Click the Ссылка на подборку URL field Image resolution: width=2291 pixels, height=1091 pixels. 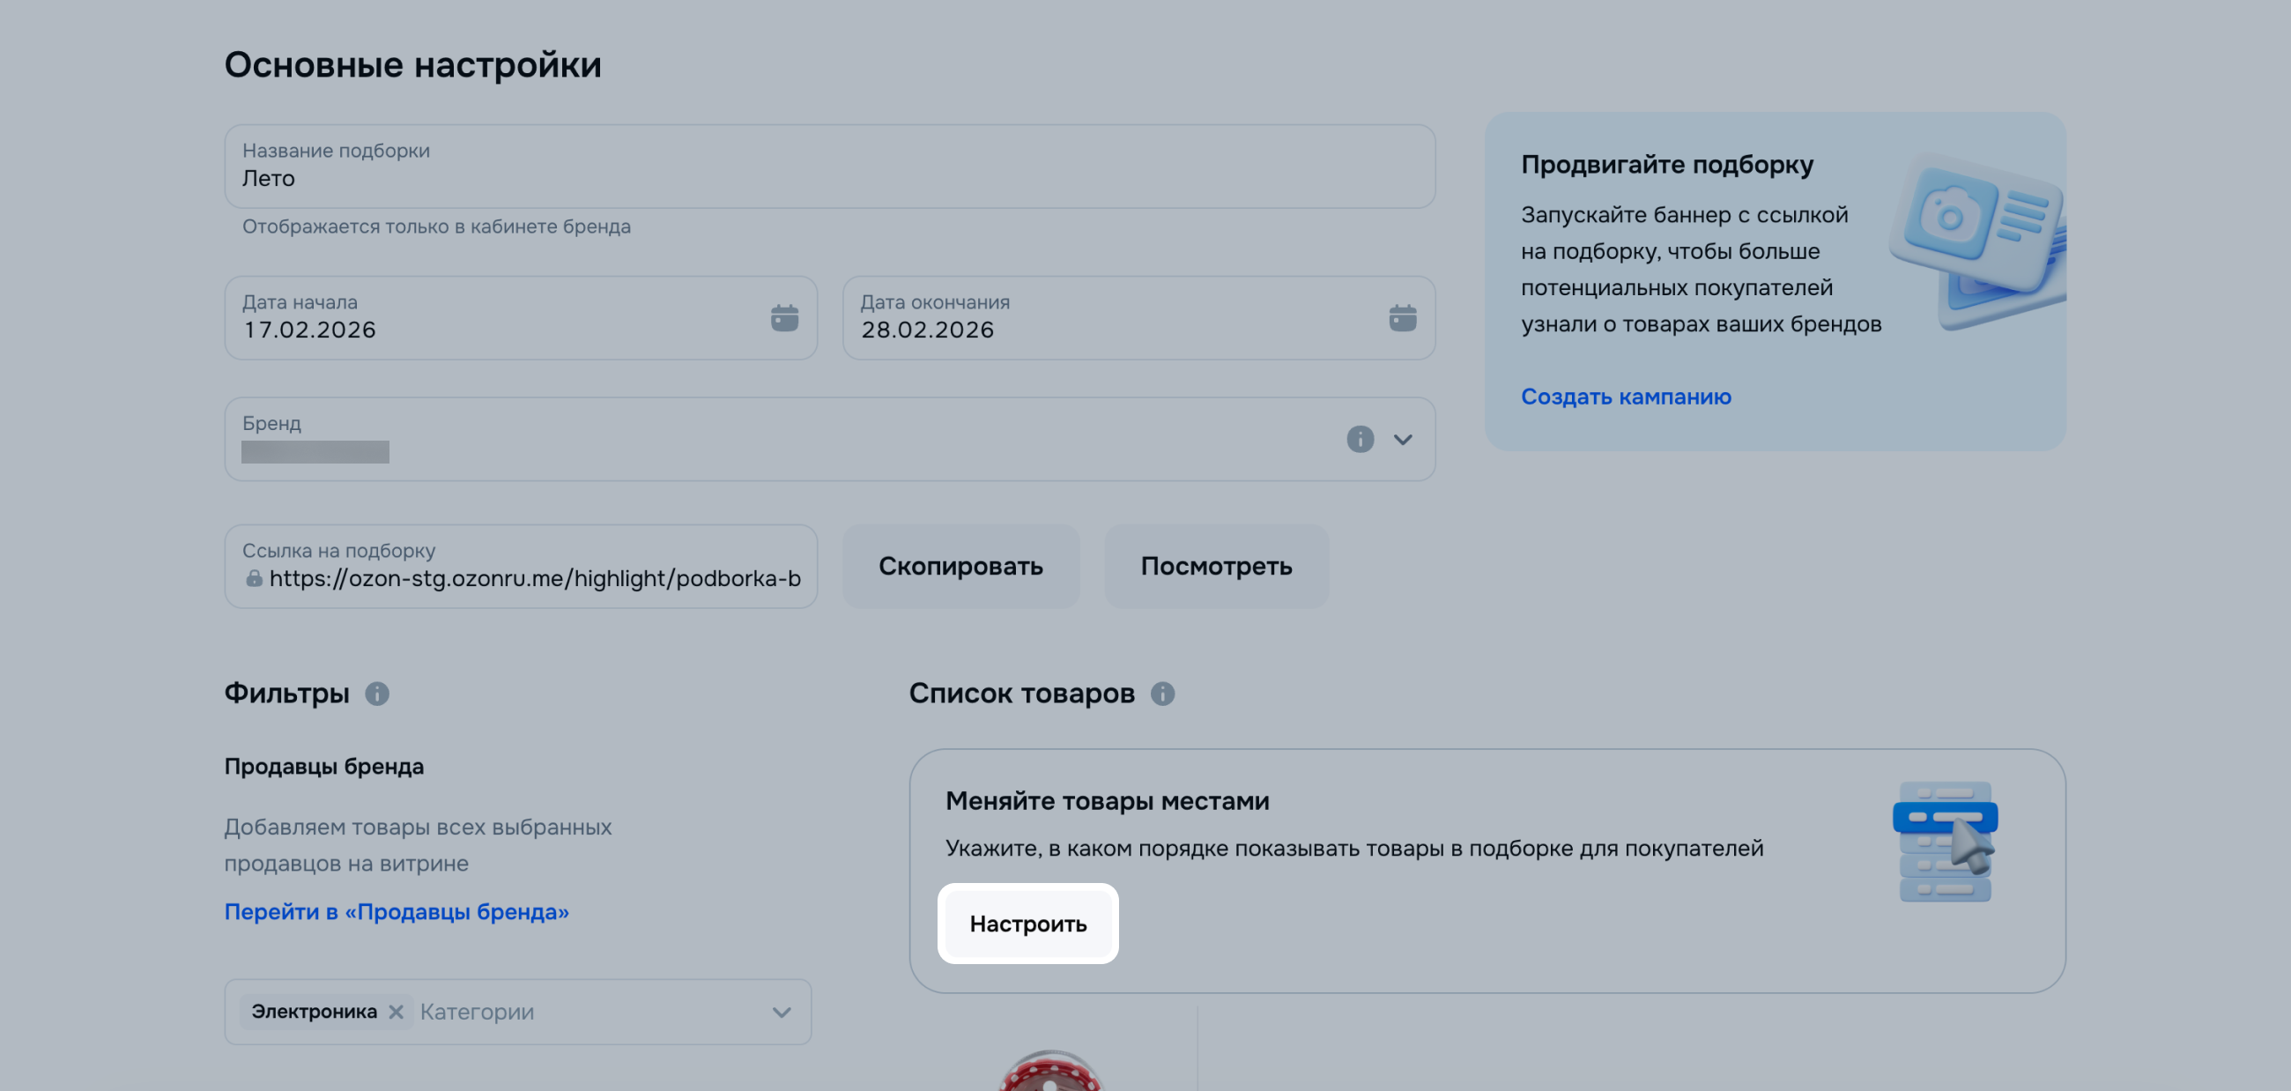534,578
